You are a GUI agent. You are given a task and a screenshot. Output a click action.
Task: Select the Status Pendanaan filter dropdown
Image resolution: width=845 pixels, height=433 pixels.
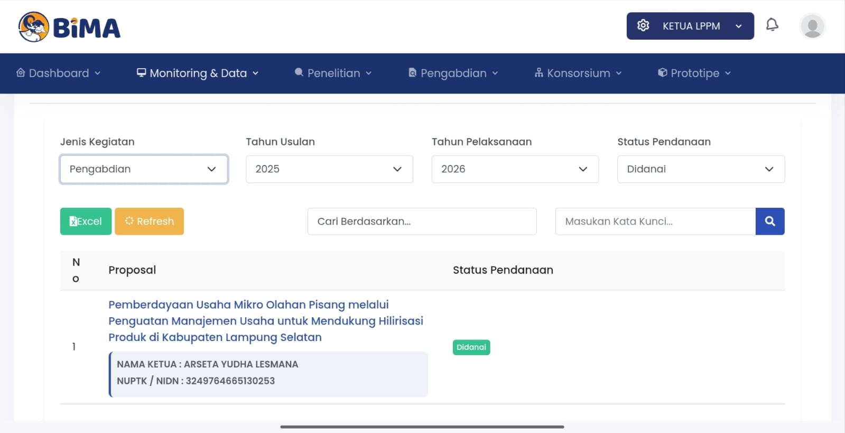click(x=701, y=169)
